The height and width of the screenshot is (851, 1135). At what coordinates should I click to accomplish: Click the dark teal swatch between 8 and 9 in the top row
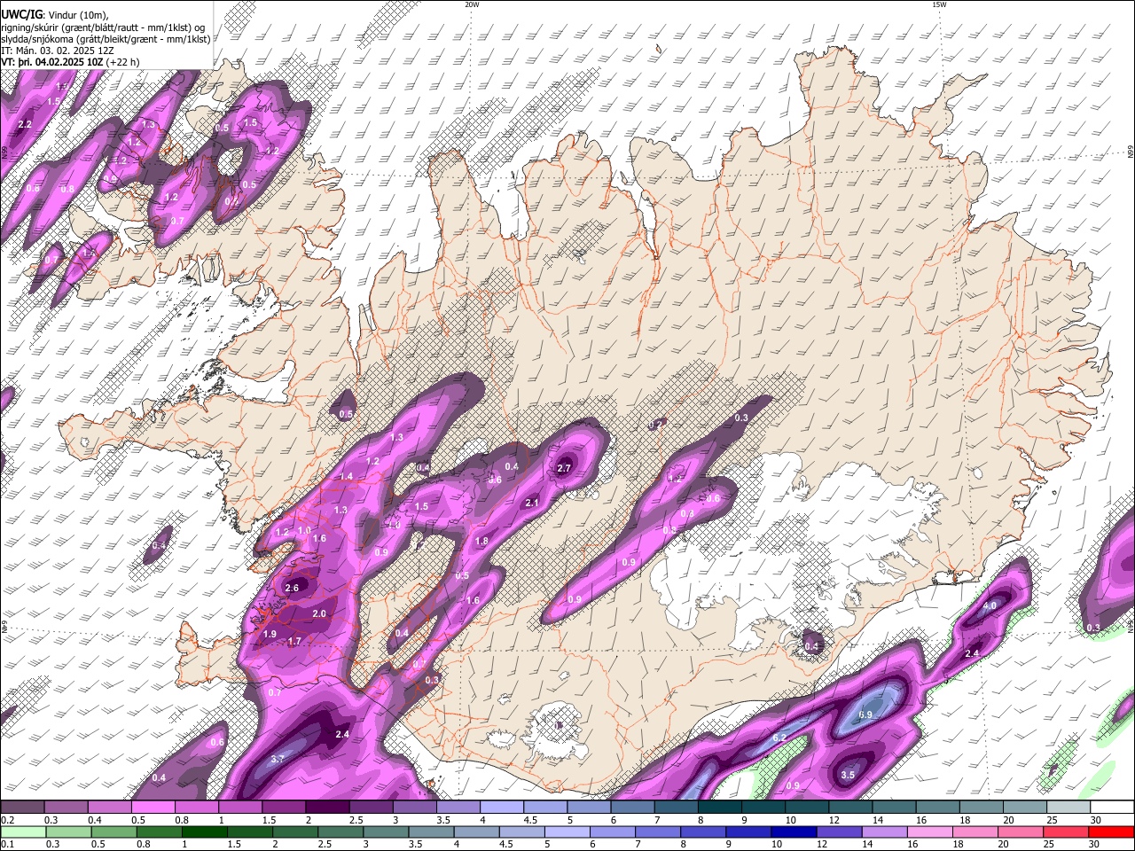(x=720, y=807)
